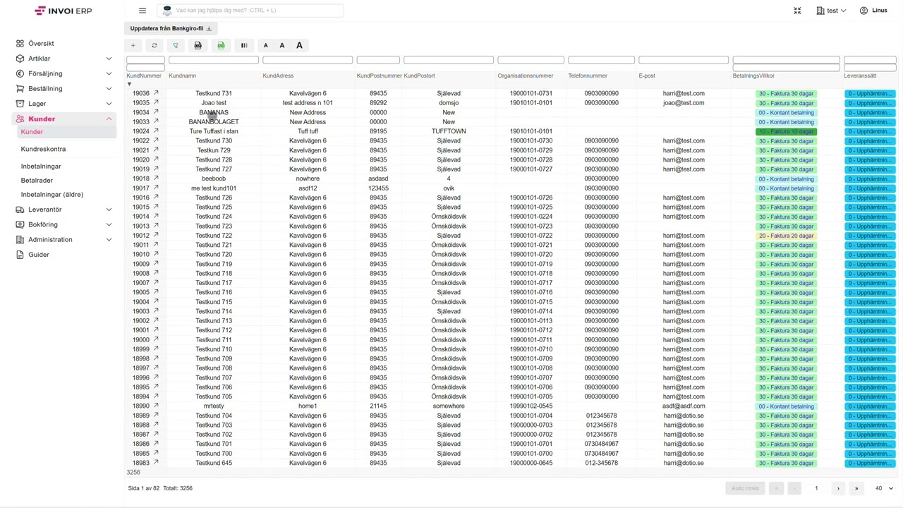Image resolution: width=903 pixels, height=508 pixels.
Task: Open Inbetalningar in sidebar
Action: pyautogui.click(x=41, y=166)
